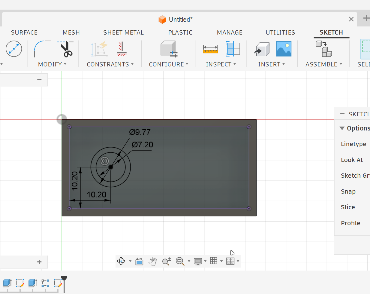The image size is (370, 294).
Task: Collapse the Sketch Palette panel
Action: (342, 114)
